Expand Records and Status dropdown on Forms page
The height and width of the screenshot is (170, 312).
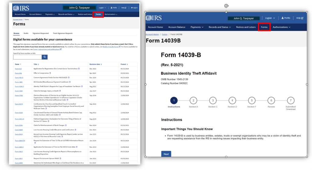click(66, 14)
